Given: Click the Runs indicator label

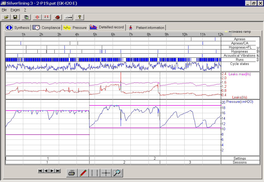Looking at the screenshot, I should [240, 60].
